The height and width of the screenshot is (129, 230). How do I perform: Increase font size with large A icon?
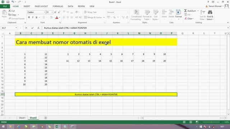pos(55,12)
